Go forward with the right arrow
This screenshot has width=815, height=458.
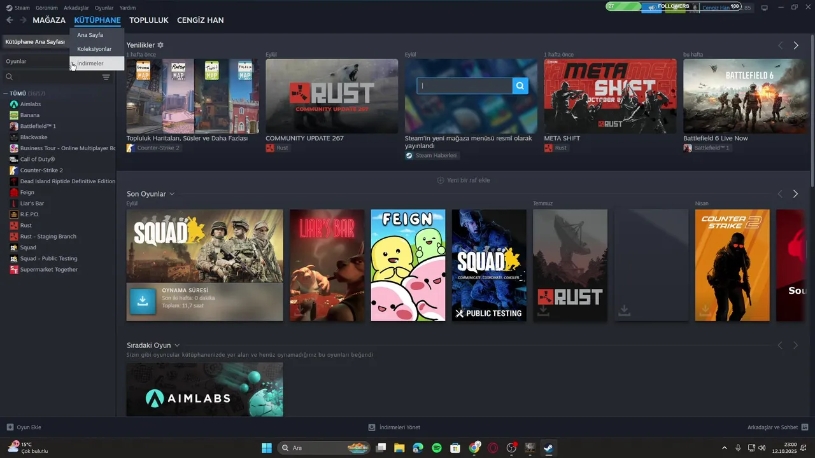[x=23, y=20]
